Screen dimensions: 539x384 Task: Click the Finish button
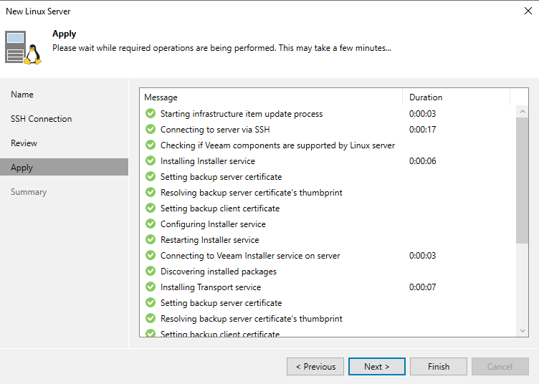tap(438, 367)
